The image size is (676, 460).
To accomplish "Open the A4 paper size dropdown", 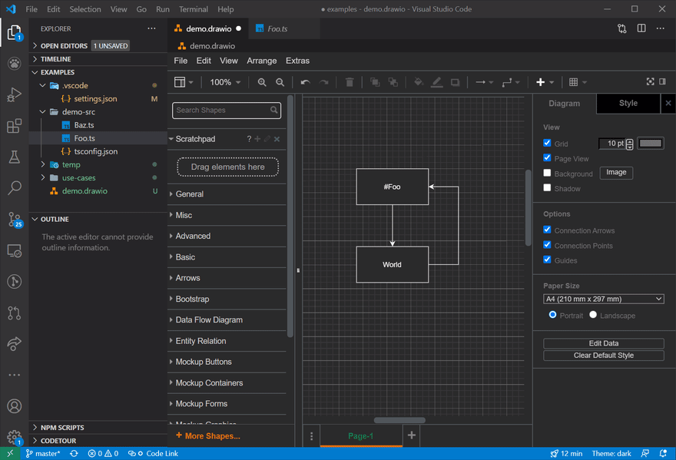I will coord(604,299).
